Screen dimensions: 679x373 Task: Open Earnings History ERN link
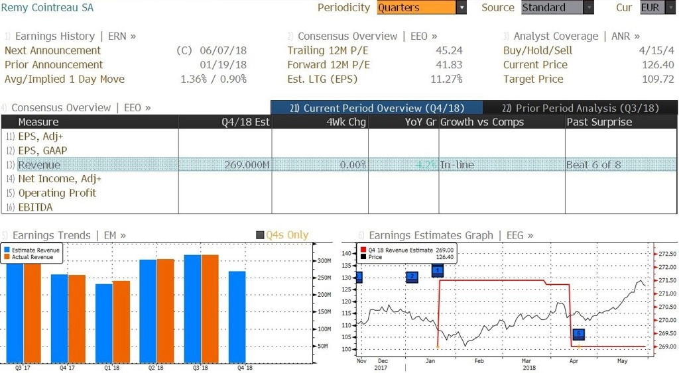coord(76,36)
